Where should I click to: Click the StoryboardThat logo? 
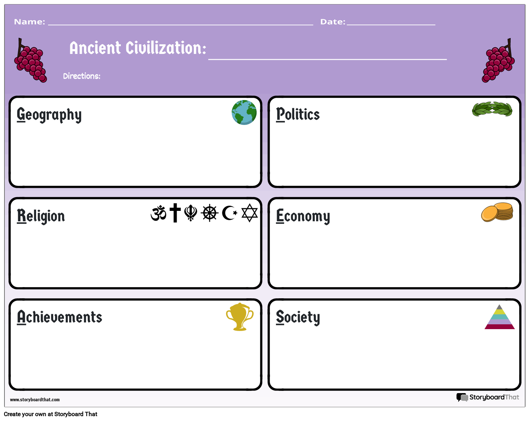(488, 397)
